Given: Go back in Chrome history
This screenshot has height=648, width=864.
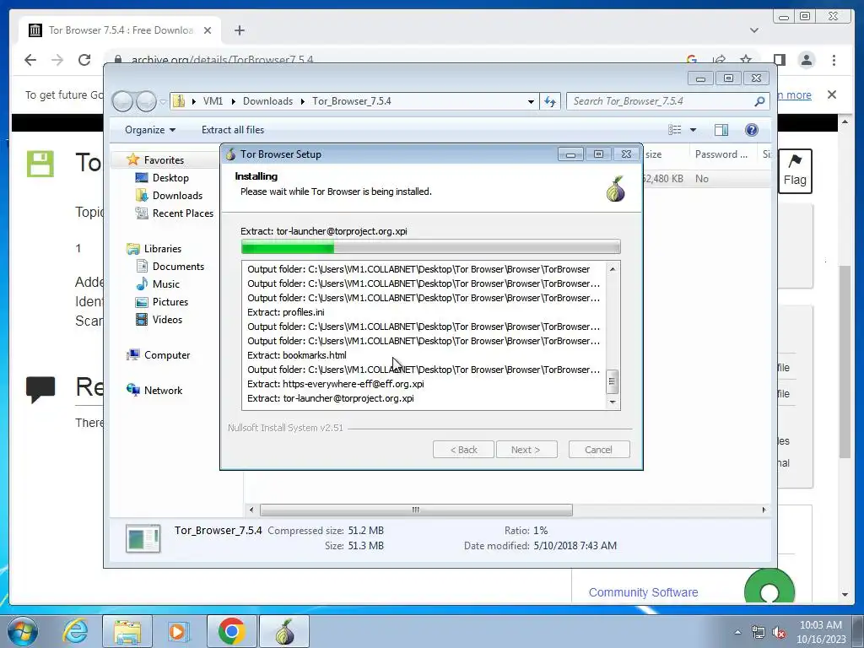Looking at the screenshot, I should pos(30,60).
